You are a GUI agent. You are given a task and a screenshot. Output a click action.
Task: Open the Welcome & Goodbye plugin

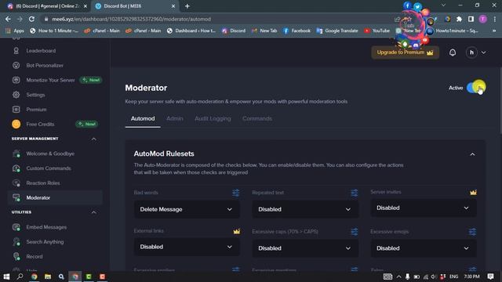pos(50,154)
